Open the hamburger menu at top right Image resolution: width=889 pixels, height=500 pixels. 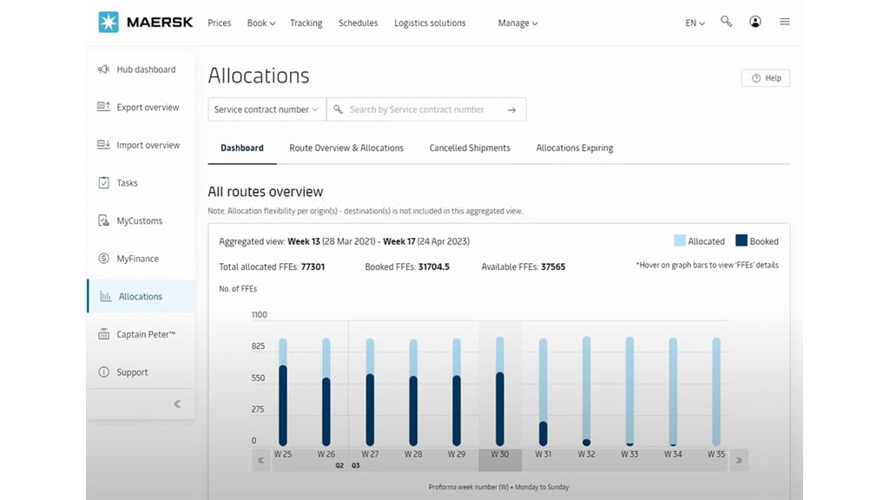(x=785, y=22)
